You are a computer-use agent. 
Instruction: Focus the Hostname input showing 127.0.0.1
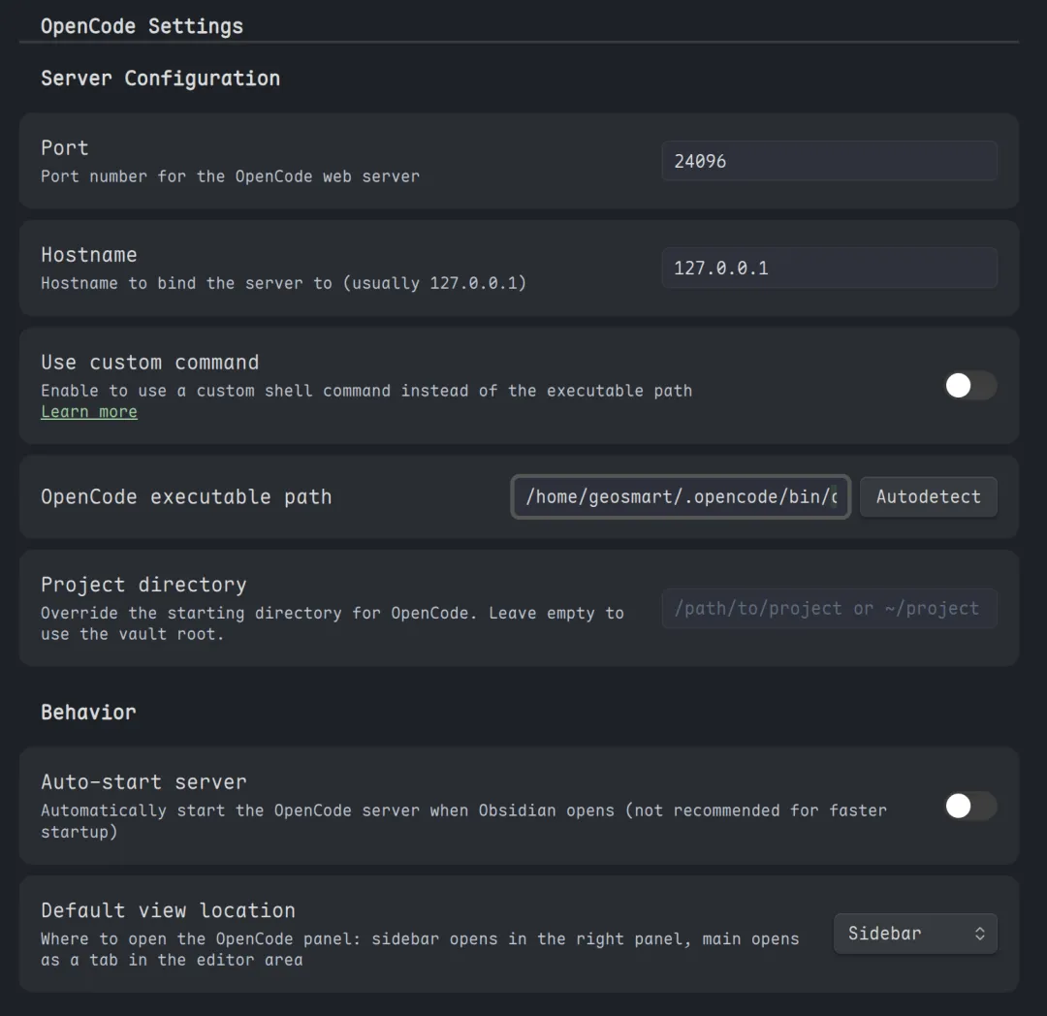[x=829, y=268]
